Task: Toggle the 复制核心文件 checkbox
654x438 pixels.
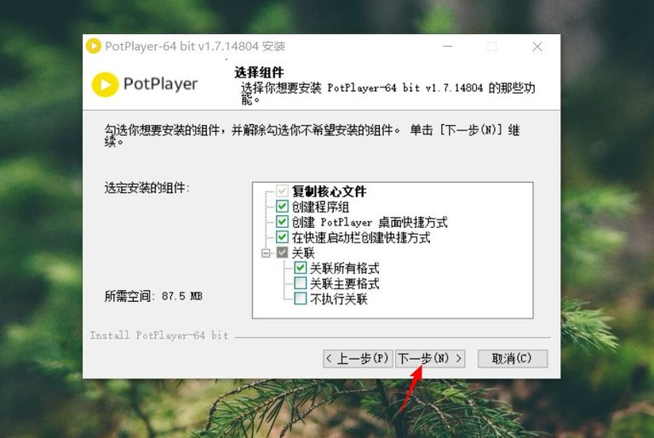Action: (x=282, y=191)
